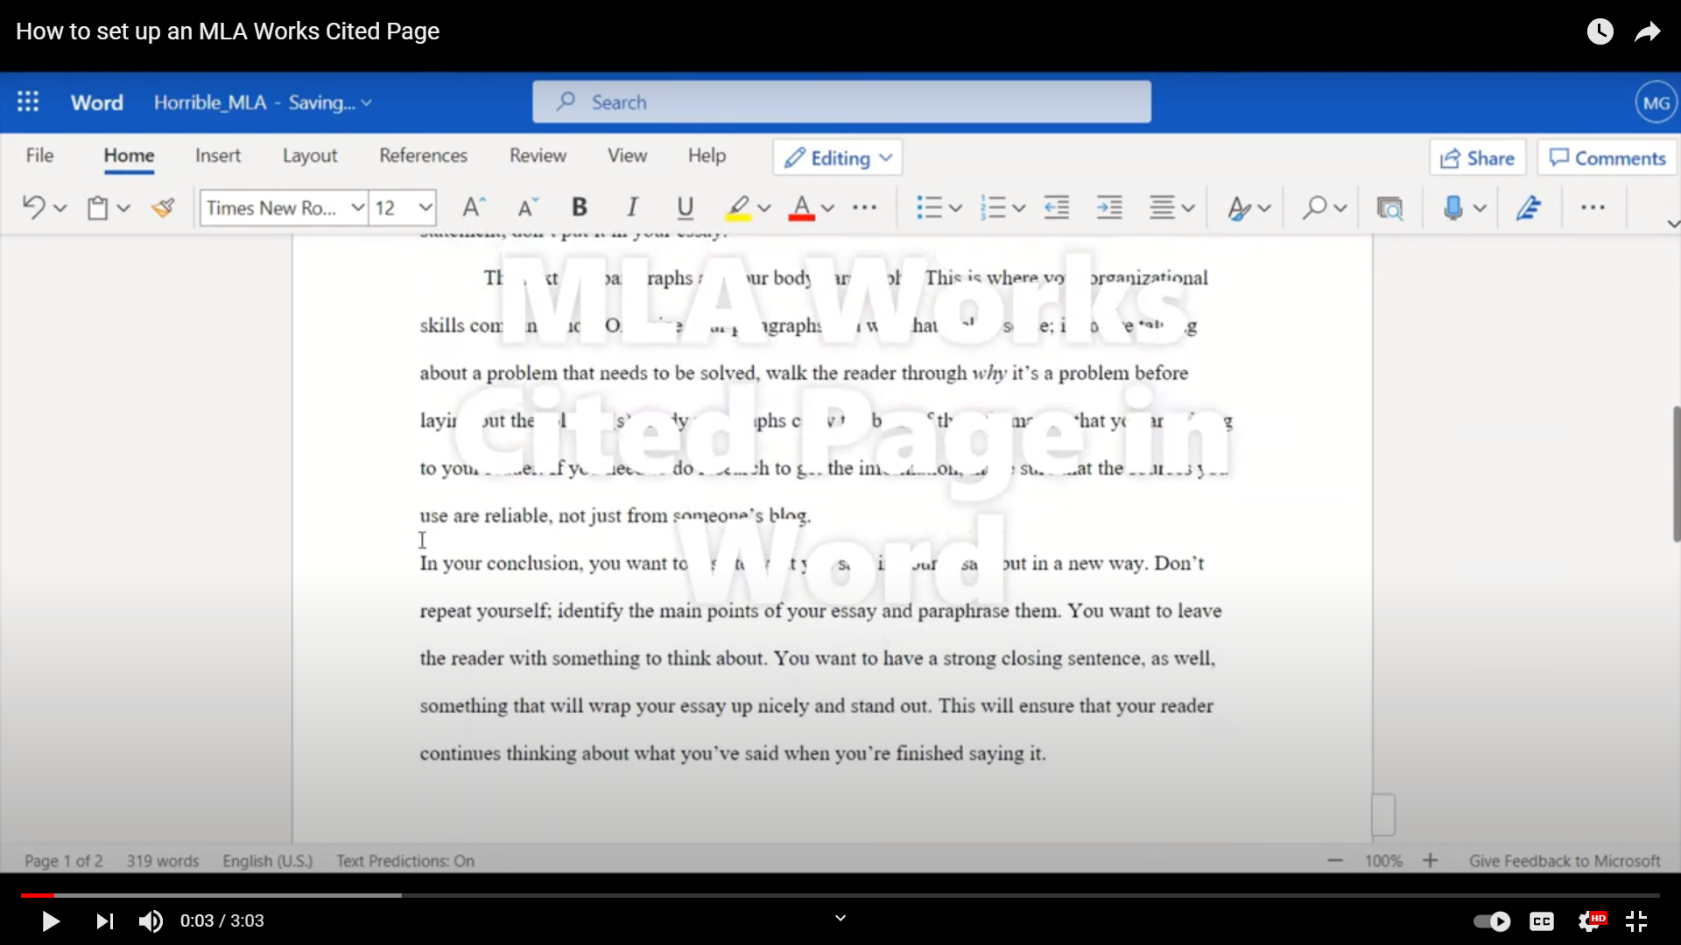Decrease font size with shrink icon
The height and width of the screenshot is (945, 1681).
527,207
